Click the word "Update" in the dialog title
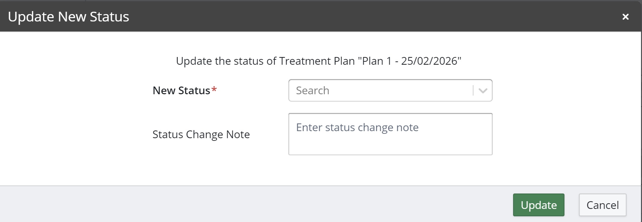This screenshot has height=222, width=642. coord(31,17)
